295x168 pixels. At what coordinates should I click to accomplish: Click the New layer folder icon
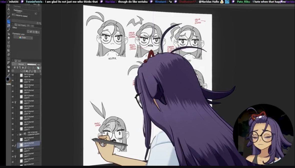[x=27, y=71]
